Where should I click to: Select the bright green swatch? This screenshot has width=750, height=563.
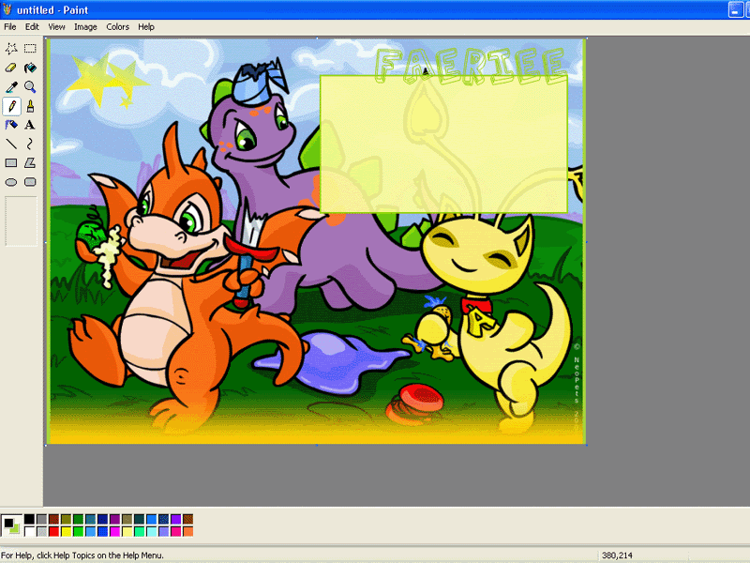coord(79,531)
